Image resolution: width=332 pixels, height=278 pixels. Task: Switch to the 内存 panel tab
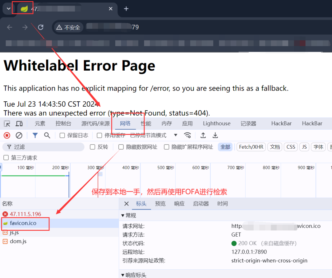click(x=167, y=123)
